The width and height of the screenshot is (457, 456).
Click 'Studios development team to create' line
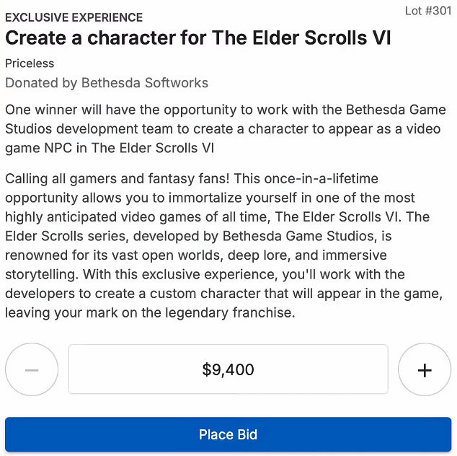[x=216, y=129]
